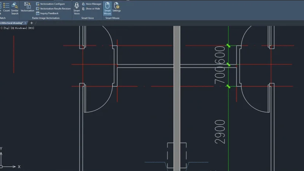Open the [2D Wireframe] visual style dropdown
The width and height of the screenshot is (304, 171).
click(17, 28)
